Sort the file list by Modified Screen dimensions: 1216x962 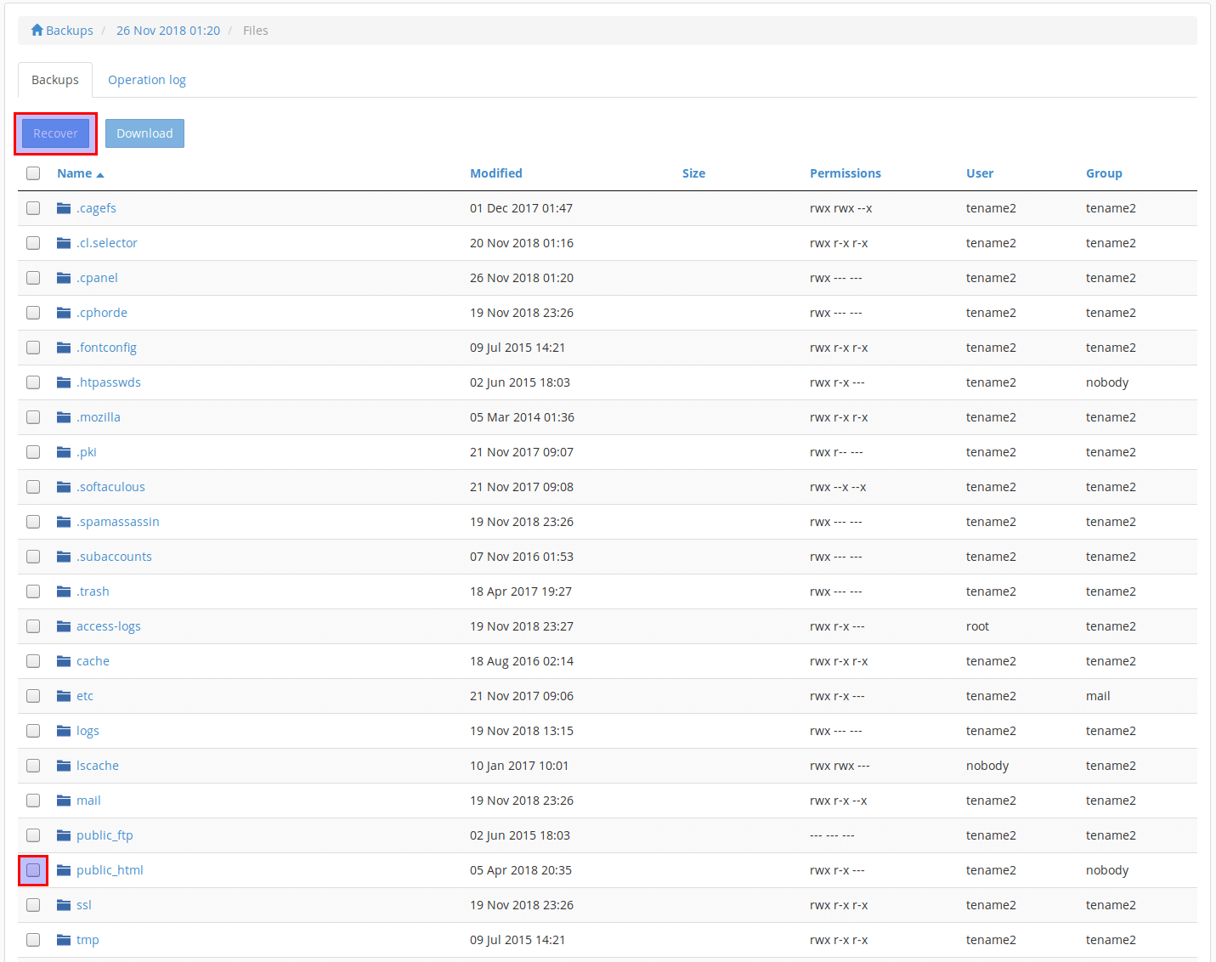[x=495, y=173]
